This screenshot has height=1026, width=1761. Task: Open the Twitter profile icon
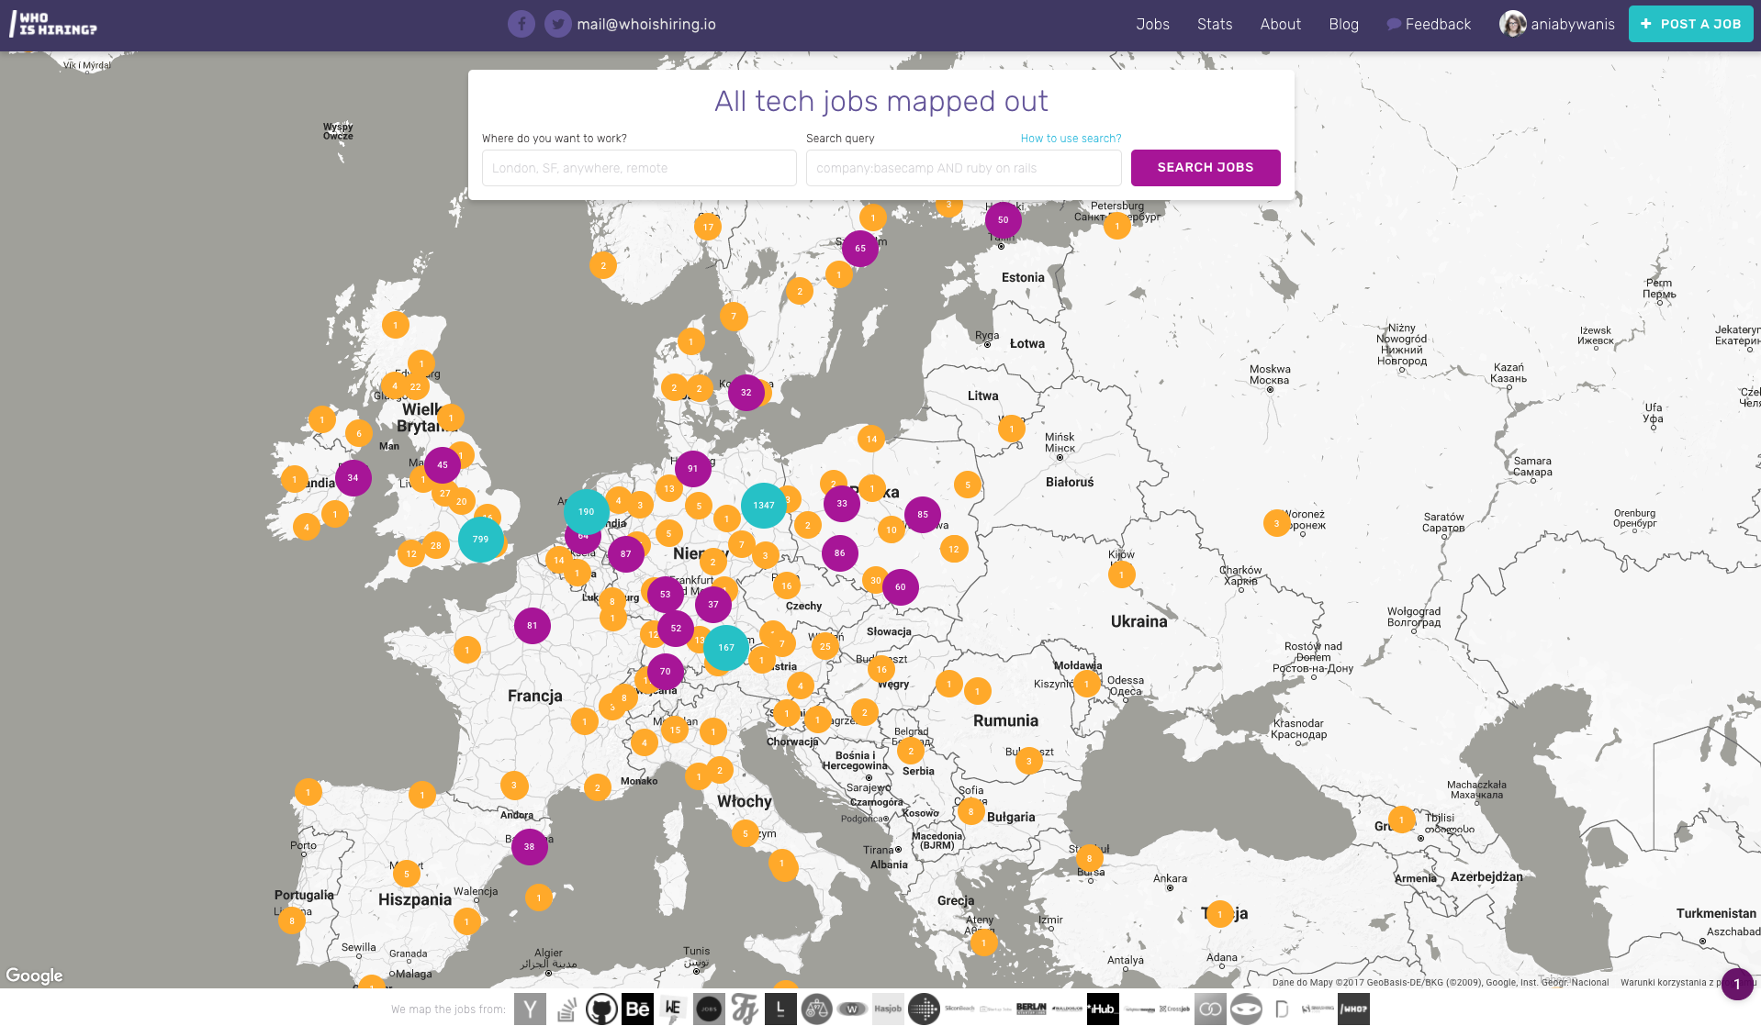558,24
